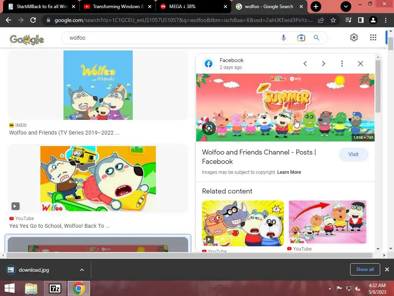Expand hidden system tray icons arrow
Image resolution: width=394 pixels, height=296 pixels.
pos(330,289)
